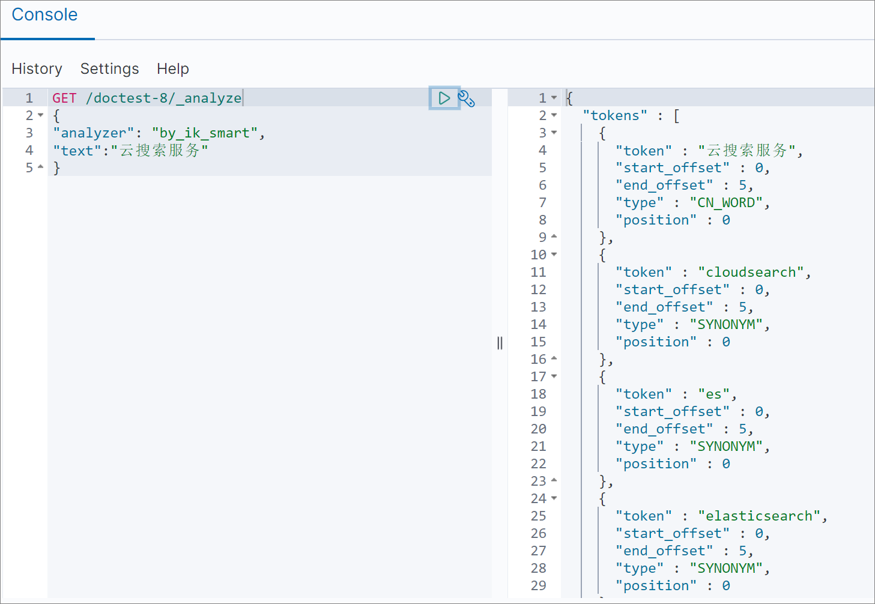Click start_offset key on line 12
The width and height of the screenshot is (875, 604).
click(673, 289)
